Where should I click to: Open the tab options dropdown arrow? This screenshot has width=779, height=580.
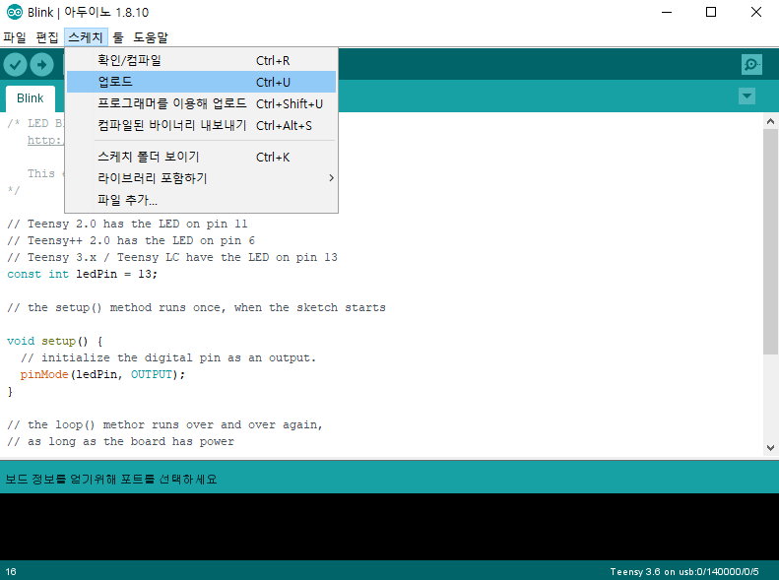(747, 96)
